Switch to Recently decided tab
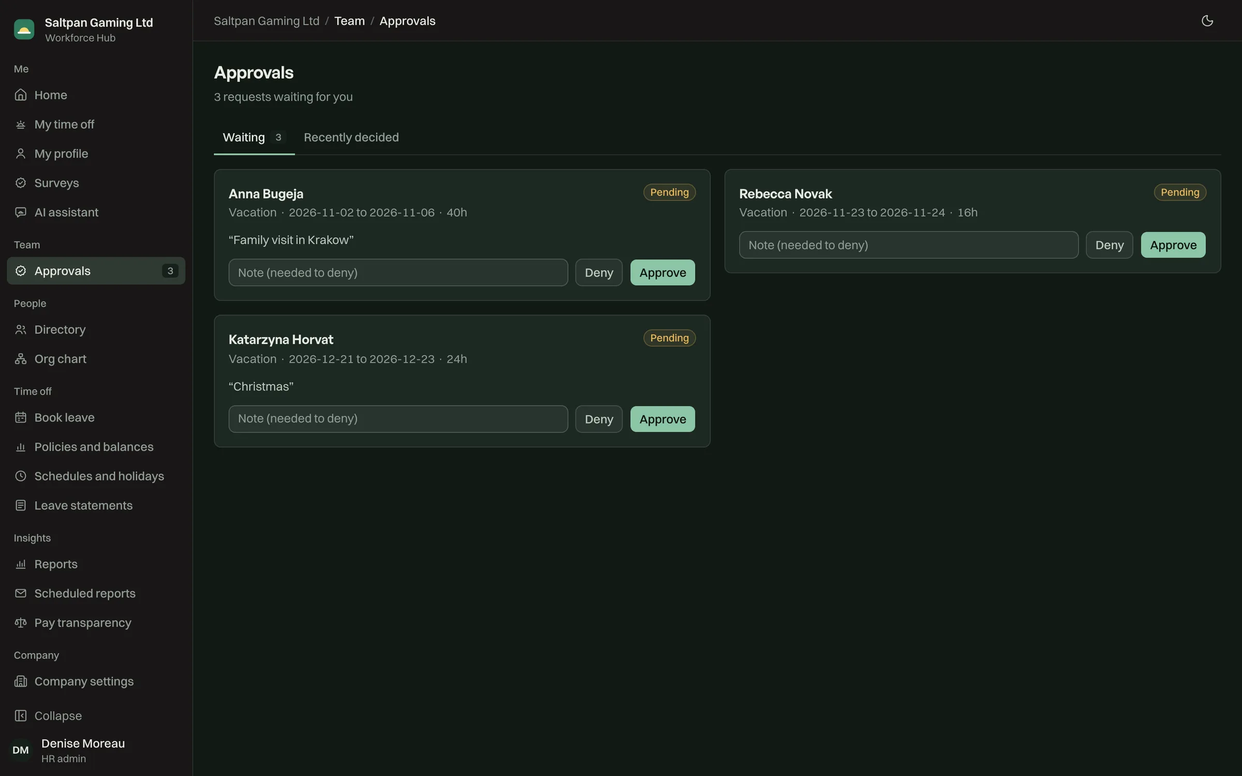The width and height of the screenshot is (1242, 776). [351, 137]
